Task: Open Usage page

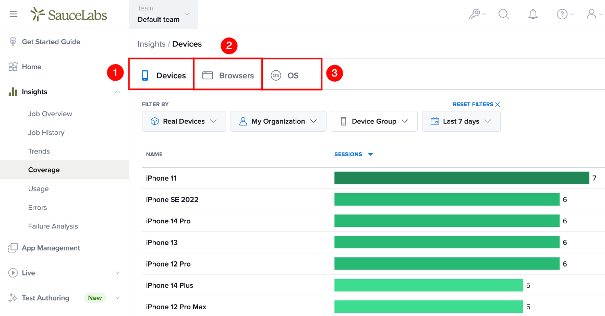Action: [38, 189]
